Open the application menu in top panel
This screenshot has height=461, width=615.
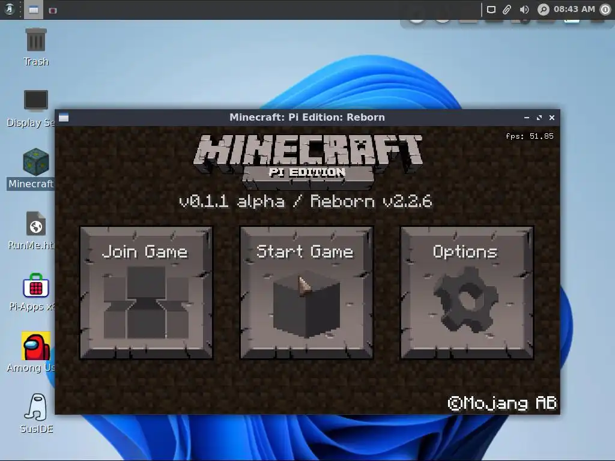tap(10, 10)
